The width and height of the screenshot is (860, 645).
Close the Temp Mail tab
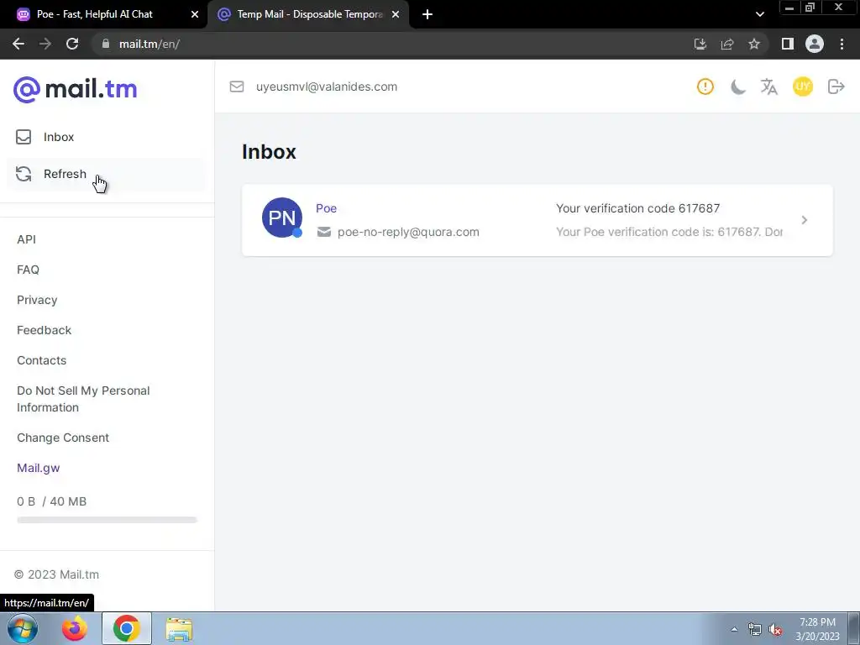pyautogui.click(x=396, y=14)
